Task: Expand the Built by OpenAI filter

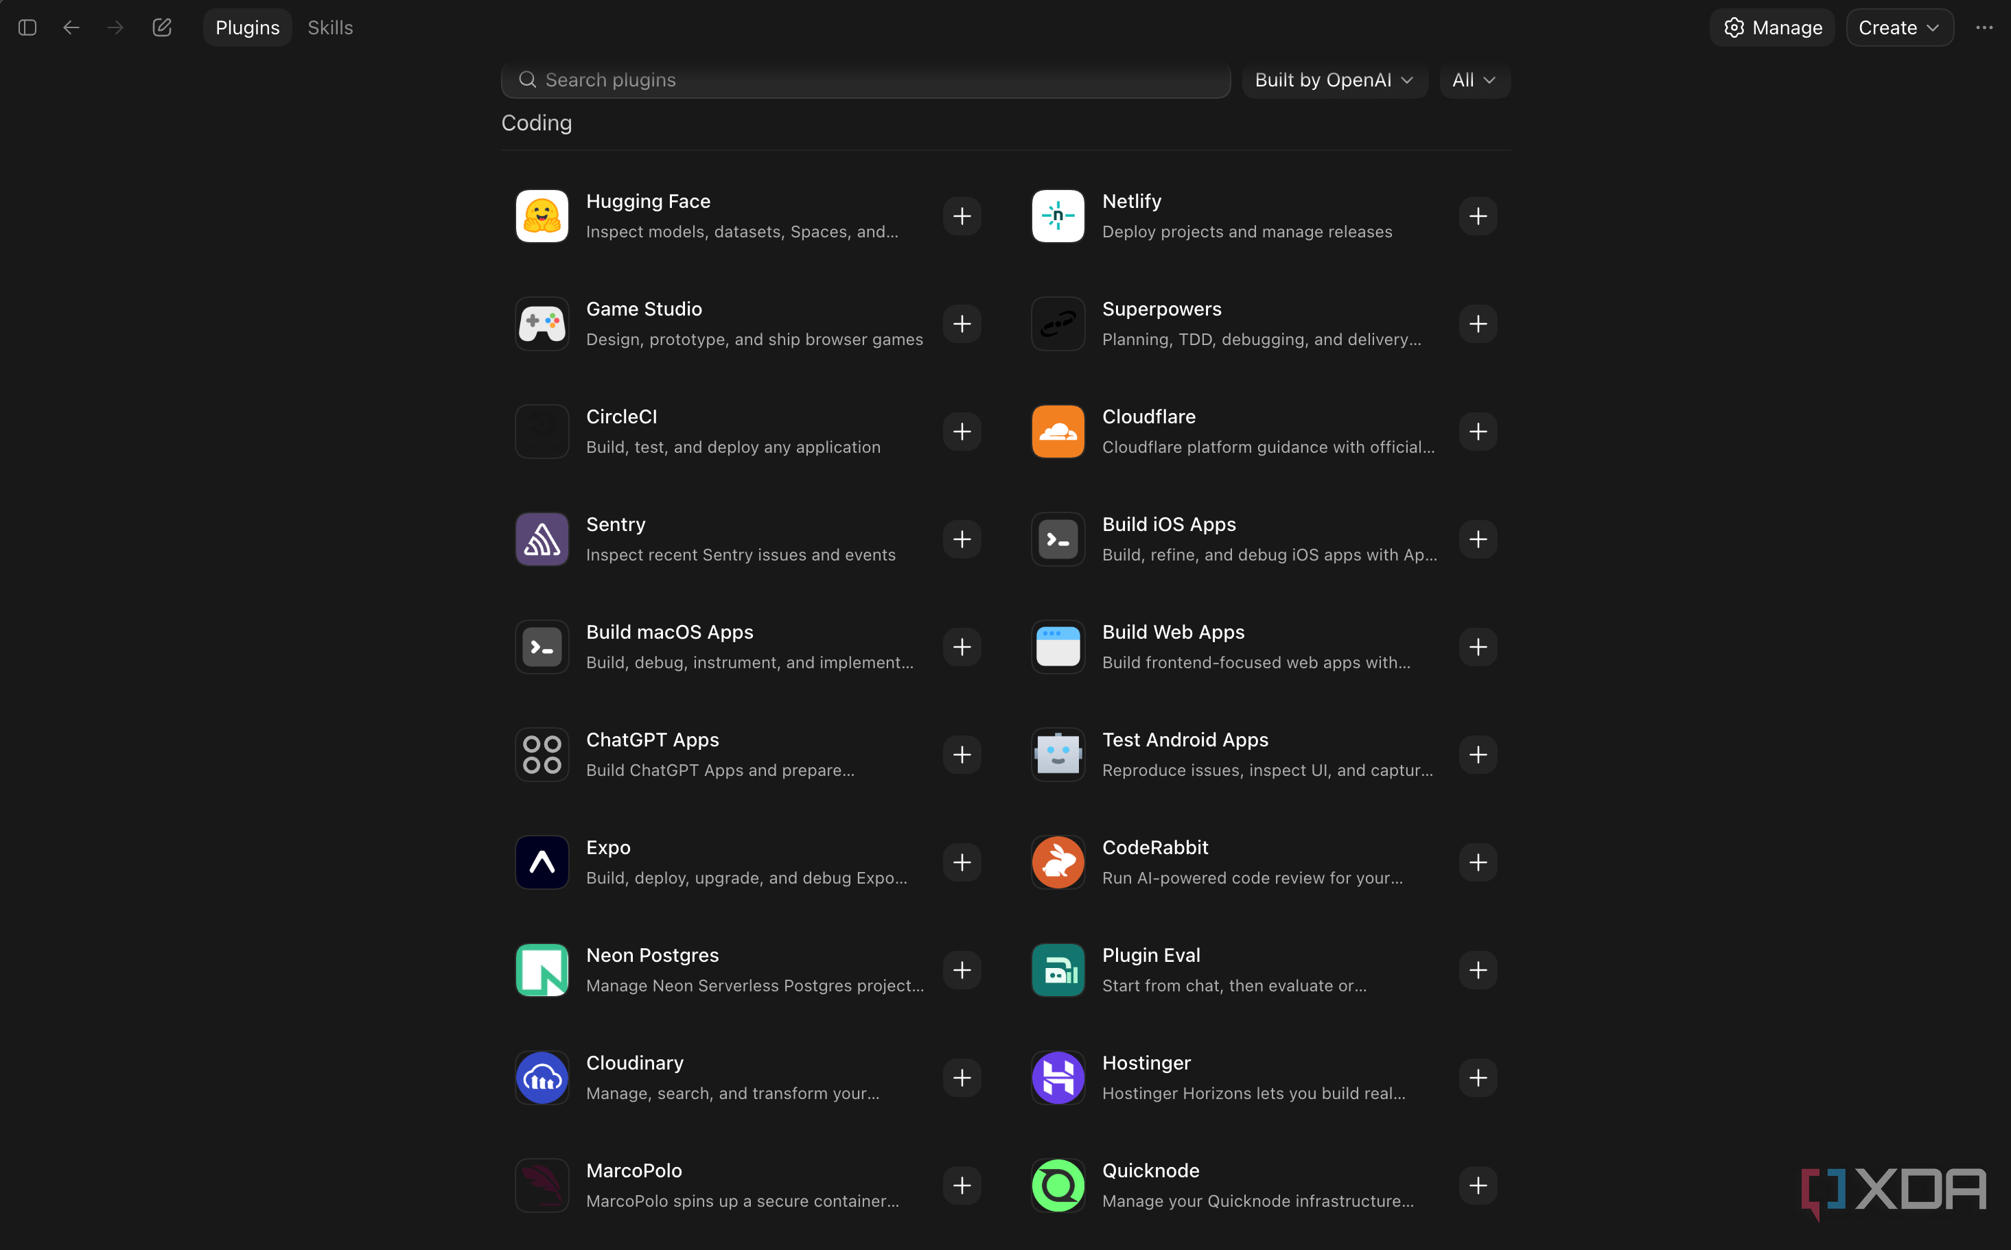Action: [1334, 80]
